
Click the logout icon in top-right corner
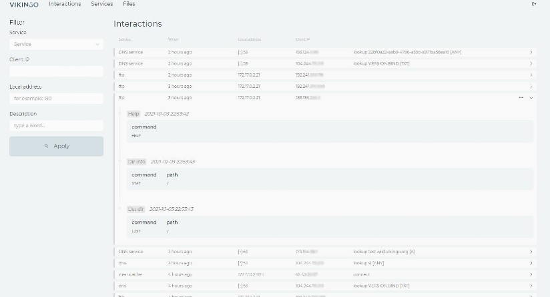point(533,4)
